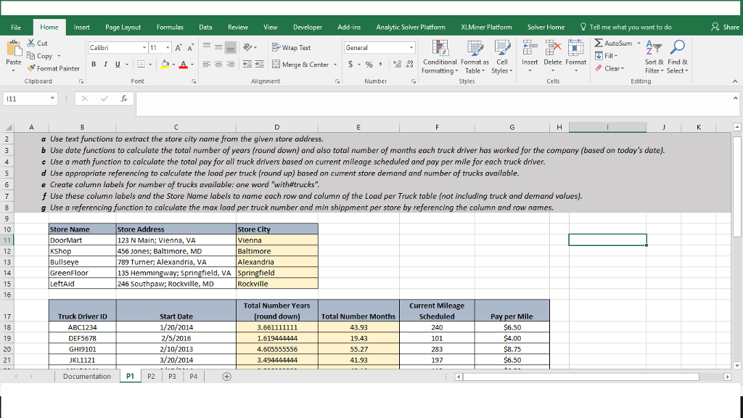
Task: Expand the Merge & Center dropdown arrow
Action: 335,65
